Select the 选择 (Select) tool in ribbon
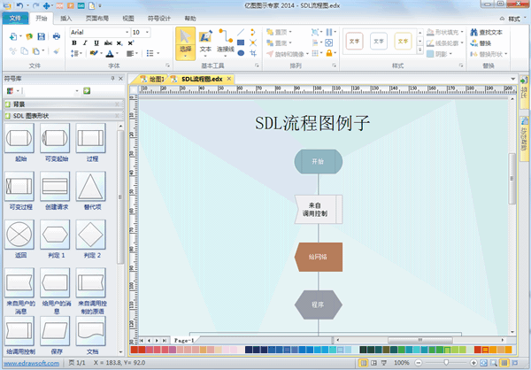Viewport: 531px width, 370px height. point(185,42)
